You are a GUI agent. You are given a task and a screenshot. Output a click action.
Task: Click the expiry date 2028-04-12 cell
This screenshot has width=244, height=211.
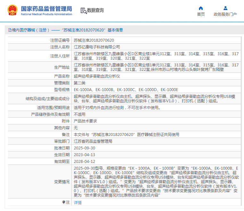[x=85, y=161]
